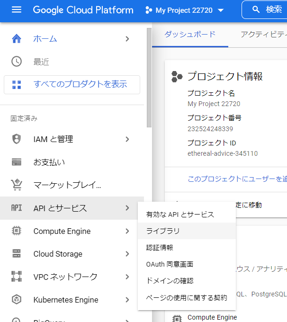Open Cloud Storage in the sidebar
This screenshot has height=322, width=287.
click(69, 254)
